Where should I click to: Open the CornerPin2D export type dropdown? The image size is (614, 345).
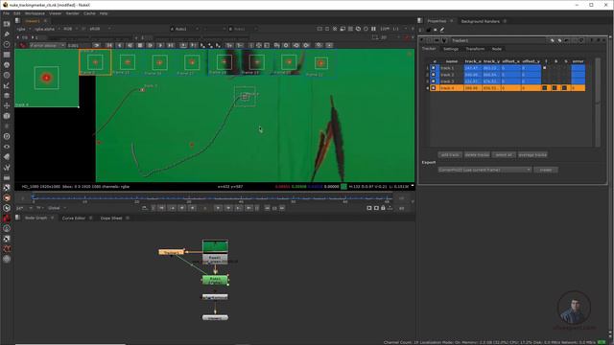(x=484, y=170)
